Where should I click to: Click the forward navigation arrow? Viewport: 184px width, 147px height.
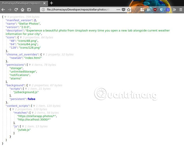click(9, 9)
